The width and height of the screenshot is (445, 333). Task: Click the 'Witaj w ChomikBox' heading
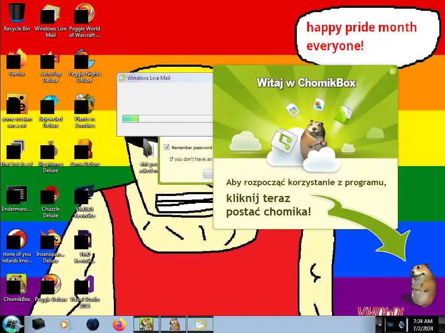pyautogui.click(x=306, y=83)
